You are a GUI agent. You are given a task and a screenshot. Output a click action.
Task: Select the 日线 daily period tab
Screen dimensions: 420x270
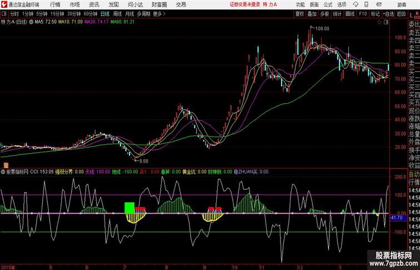(x=105, y=14)
